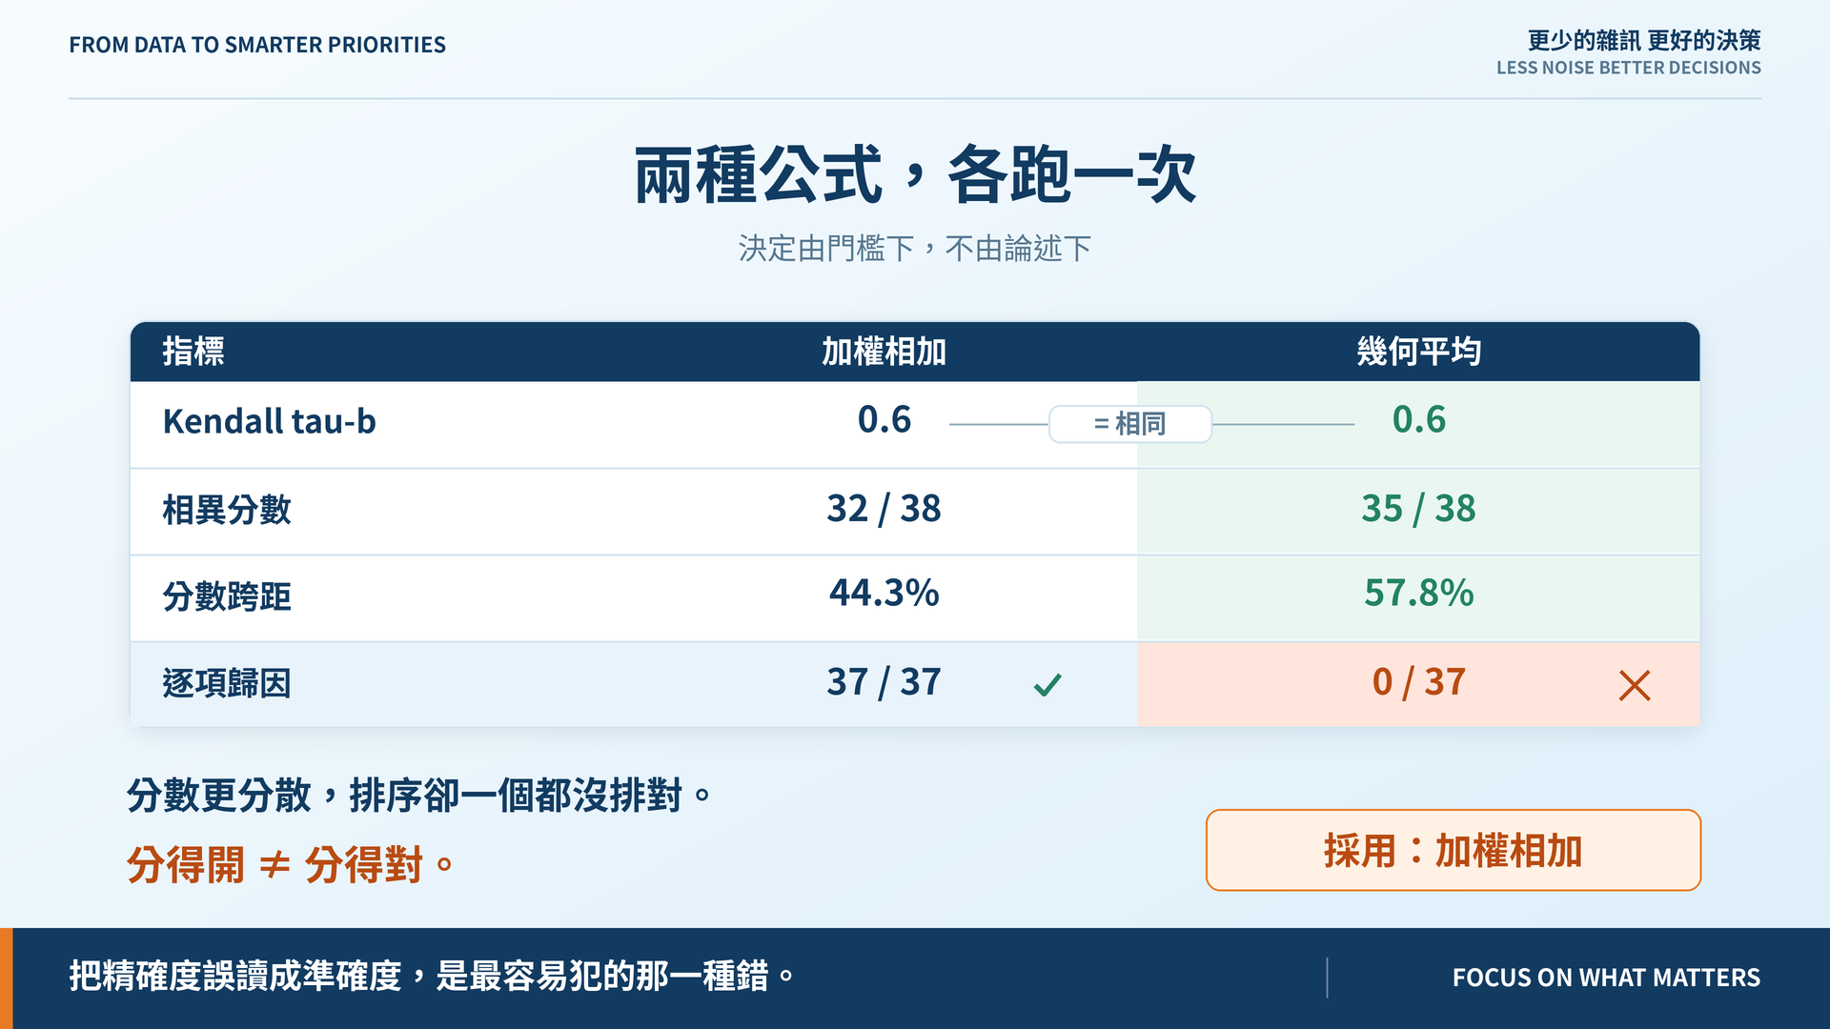Click the 44.3% value
Screen dimensions: 1830x1029
884,593
